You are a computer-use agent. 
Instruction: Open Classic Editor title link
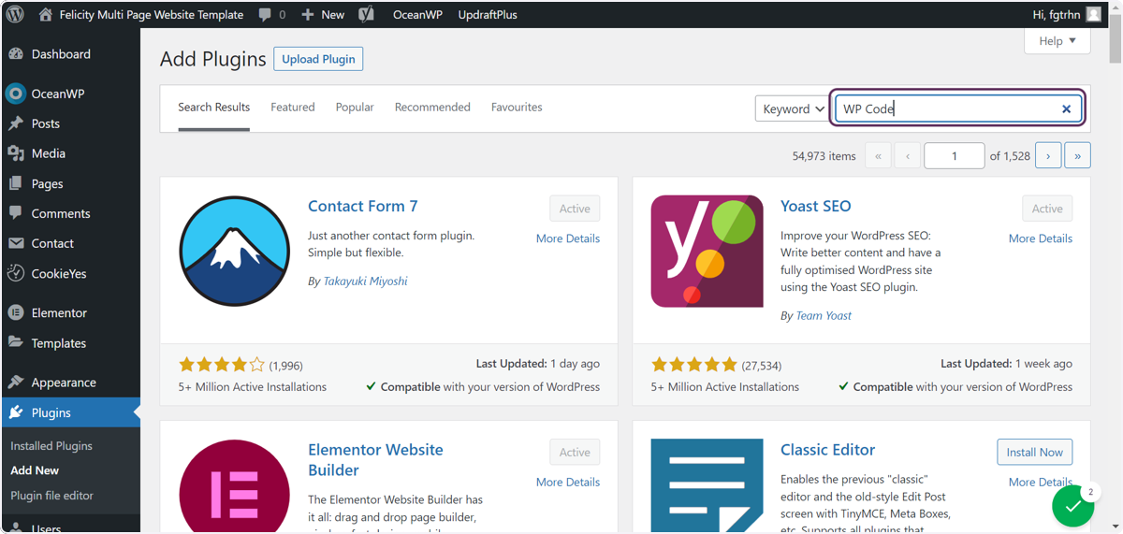click(828, 450)
